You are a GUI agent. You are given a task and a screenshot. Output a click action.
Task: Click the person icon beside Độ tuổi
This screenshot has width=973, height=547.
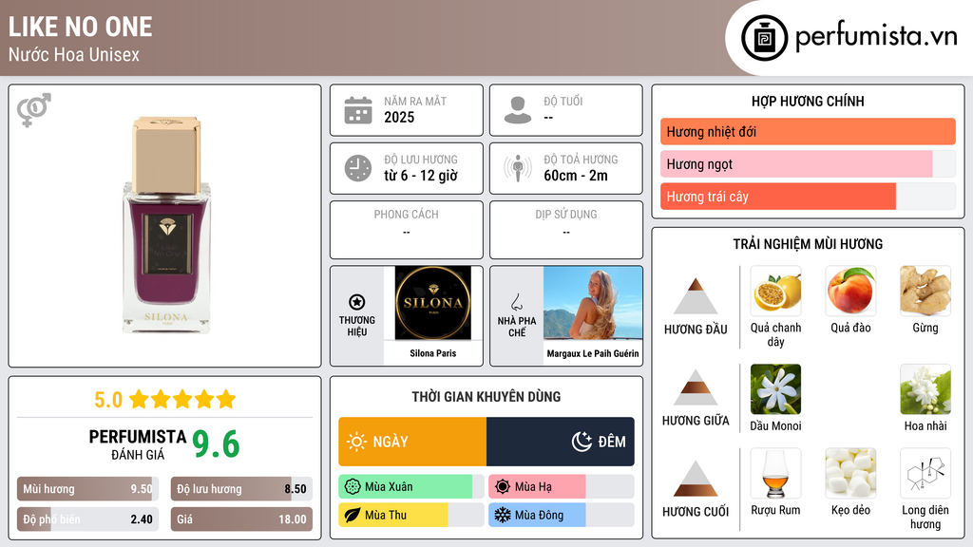coord(518,110)
